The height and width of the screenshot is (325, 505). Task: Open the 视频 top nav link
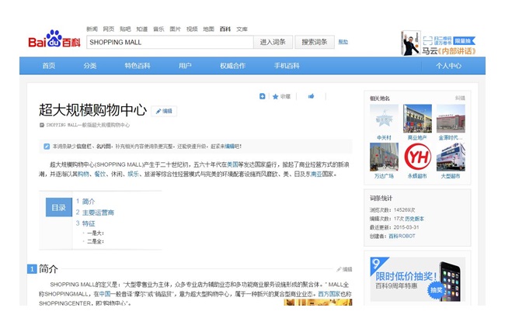point(192,29)
